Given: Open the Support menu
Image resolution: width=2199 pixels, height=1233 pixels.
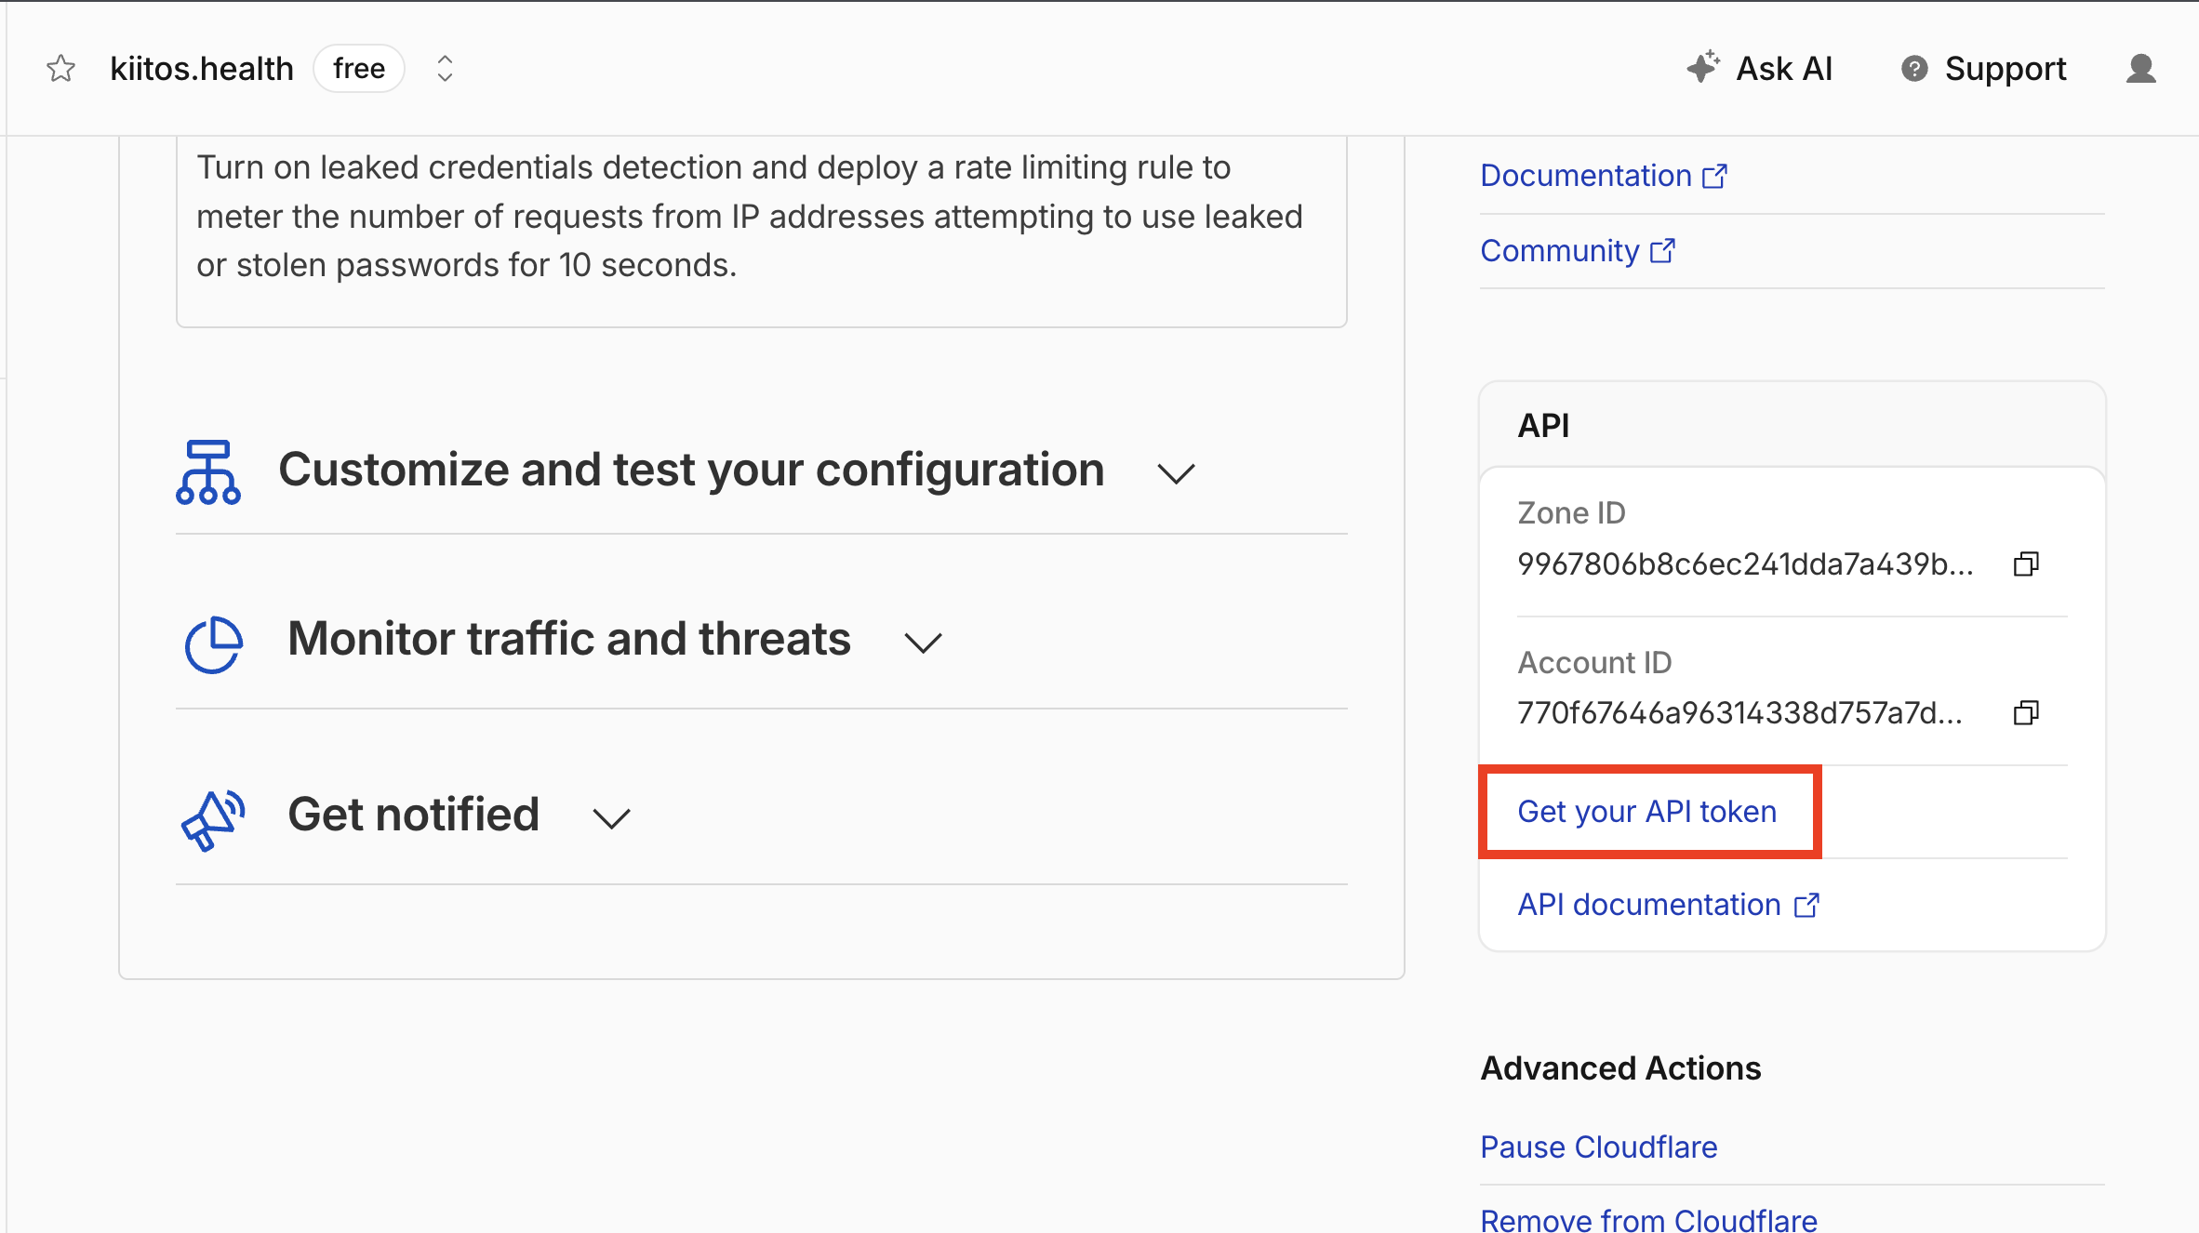Looking at the screenshot, I should (x=1983, y=69).
